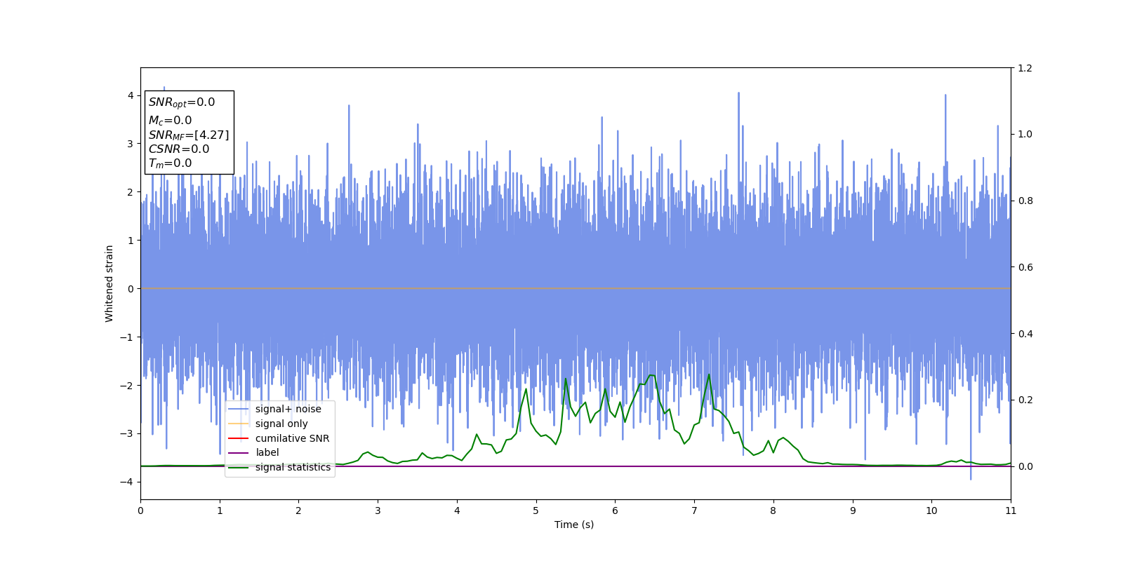The width and height of the screenshot is (1123, 561).
Task: Click the Mc=0.0 annotation text
Action: (170, 121)
